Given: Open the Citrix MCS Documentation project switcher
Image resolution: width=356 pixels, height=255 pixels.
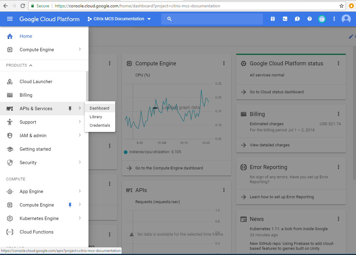Looking at the screenshot, I should point(119,19).
